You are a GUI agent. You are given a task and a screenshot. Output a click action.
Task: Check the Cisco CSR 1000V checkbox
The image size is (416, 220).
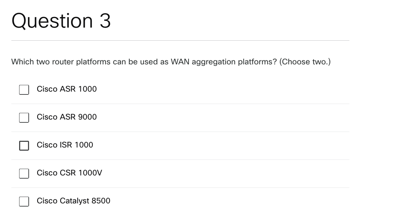tap(24, 173)
